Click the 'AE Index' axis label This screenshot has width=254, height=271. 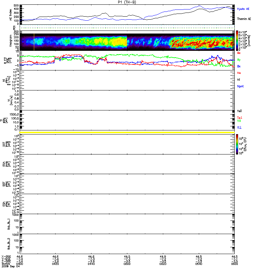[x=10, y=15]
